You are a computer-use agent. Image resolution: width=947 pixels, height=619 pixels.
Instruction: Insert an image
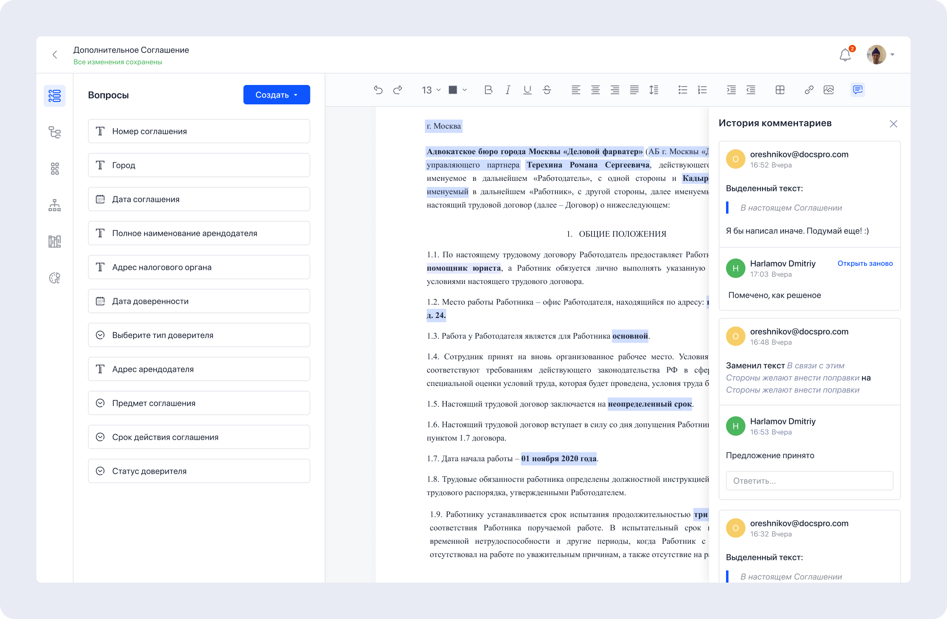(828, 90)
